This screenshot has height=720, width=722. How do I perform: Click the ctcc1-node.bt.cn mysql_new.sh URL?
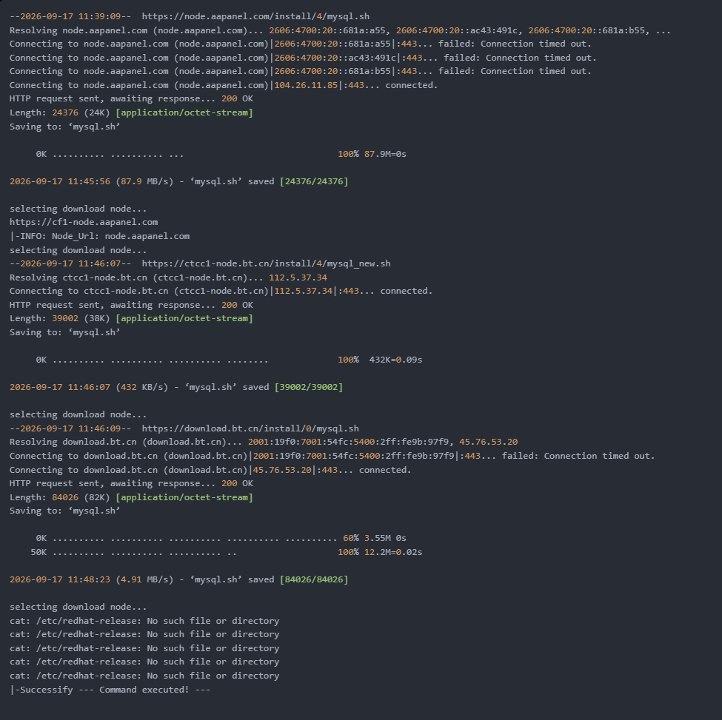(x=266, y=263)
